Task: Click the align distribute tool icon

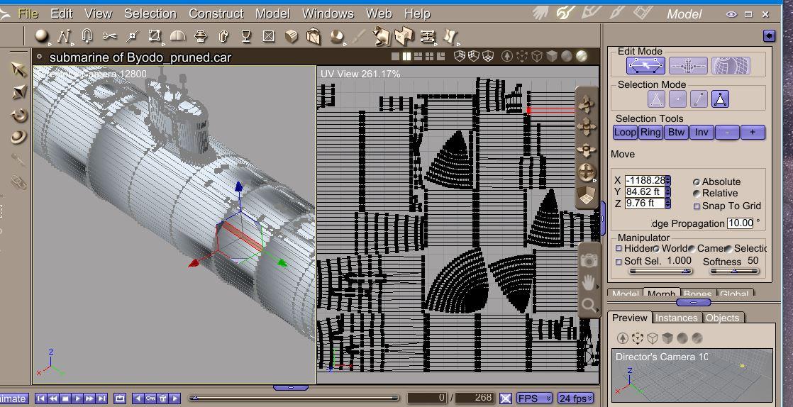Action: (x=428, y=36)
